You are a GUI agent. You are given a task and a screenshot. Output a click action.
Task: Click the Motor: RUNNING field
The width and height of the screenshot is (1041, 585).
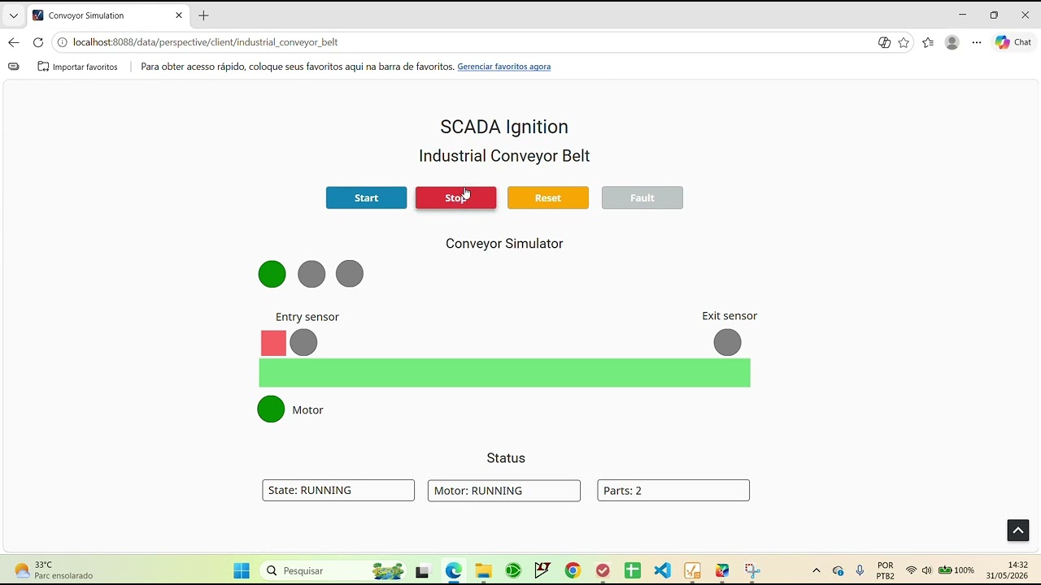coord(504,490)
